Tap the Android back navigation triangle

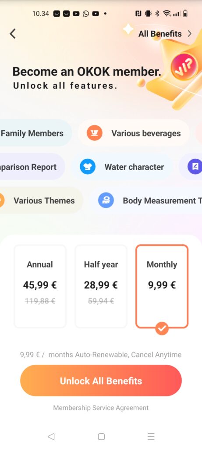tap(51, 436)
